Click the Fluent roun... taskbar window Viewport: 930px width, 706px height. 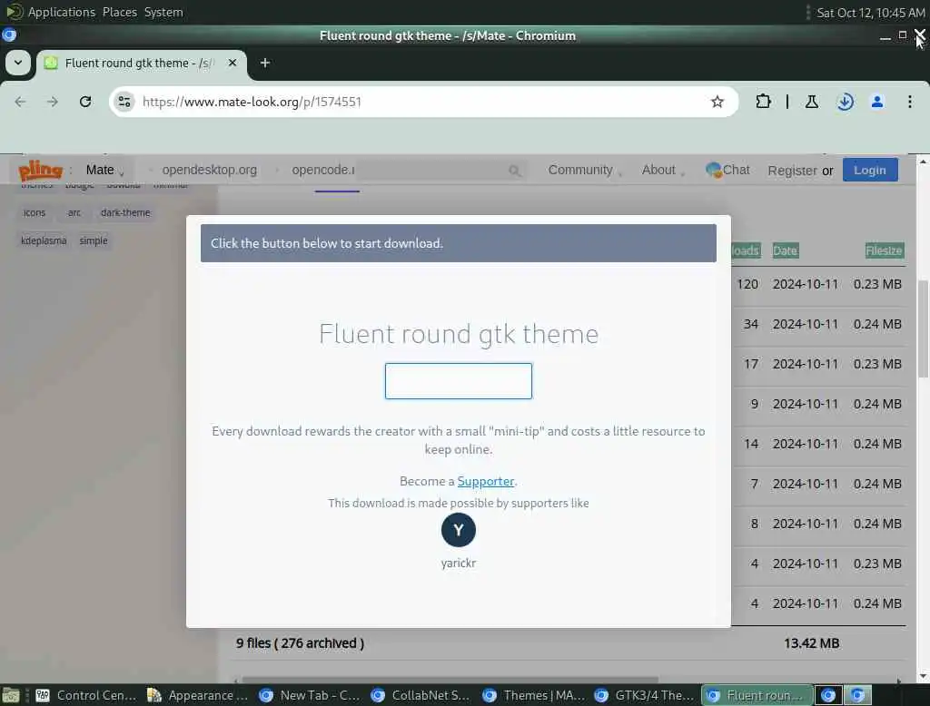click(757, 695)
